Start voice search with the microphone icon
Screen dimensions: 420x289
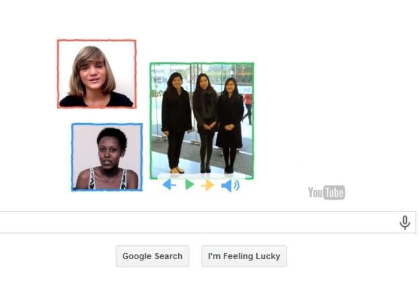(404, 223)
